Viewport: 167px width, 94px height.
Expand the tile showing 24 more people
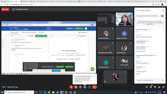pos(124,62)
